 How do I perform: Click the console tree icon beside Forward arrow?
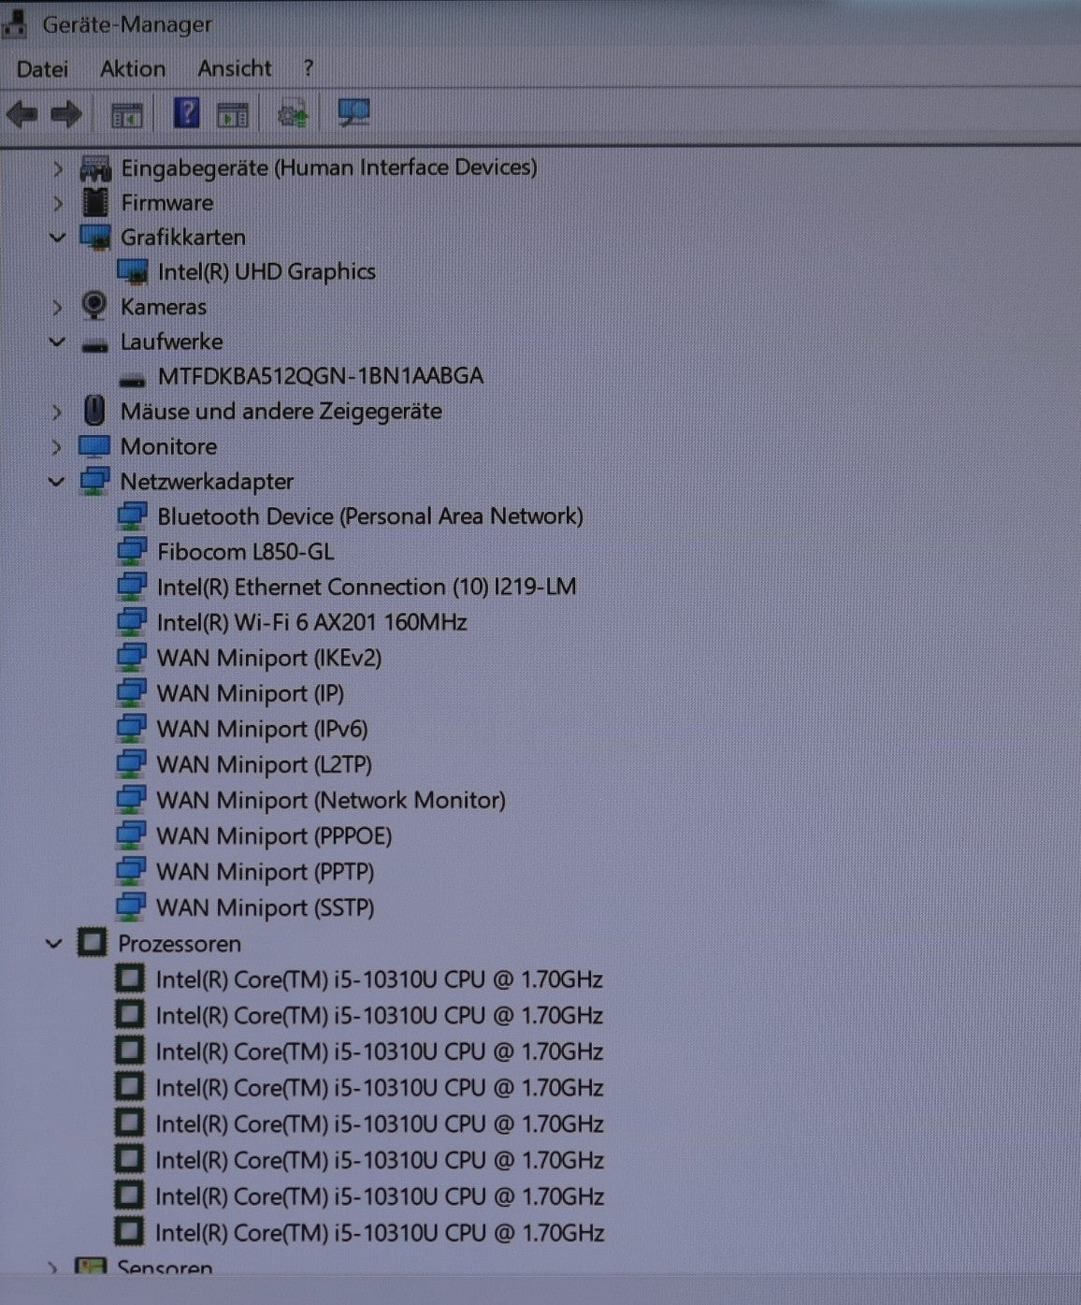[x=126, y=115]
